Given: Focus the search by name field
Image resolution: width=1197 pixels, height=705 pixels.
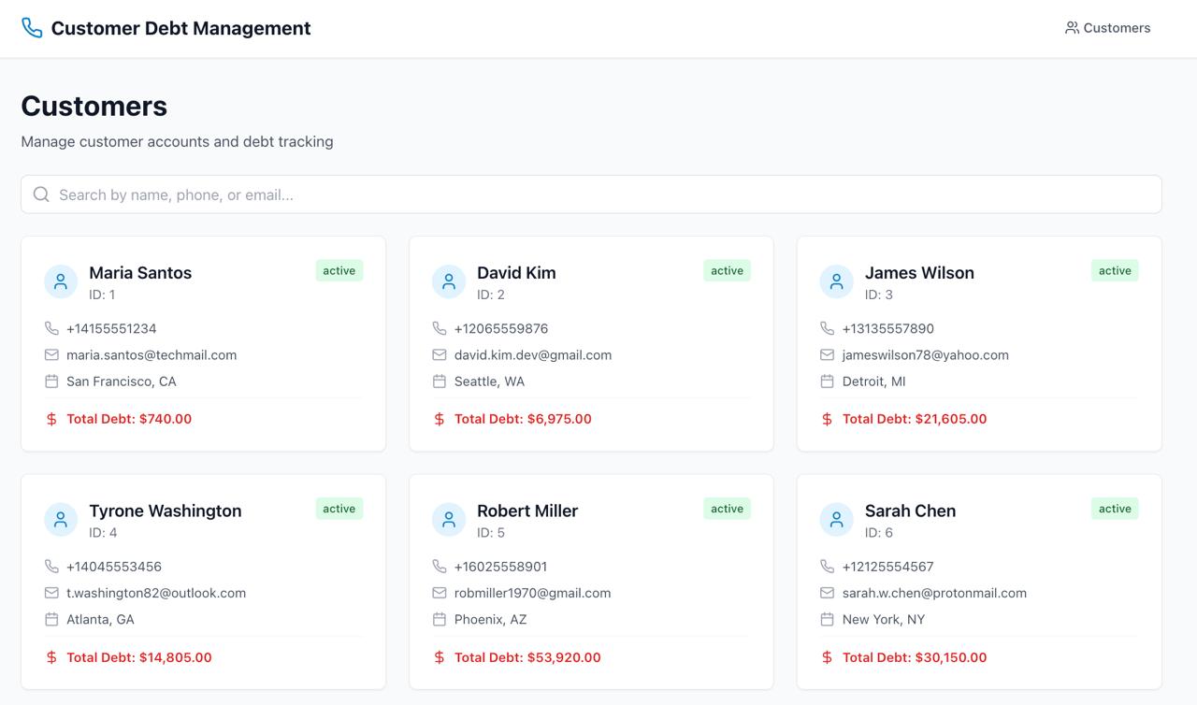Looking at the screenshot, I should coord(591,194).
